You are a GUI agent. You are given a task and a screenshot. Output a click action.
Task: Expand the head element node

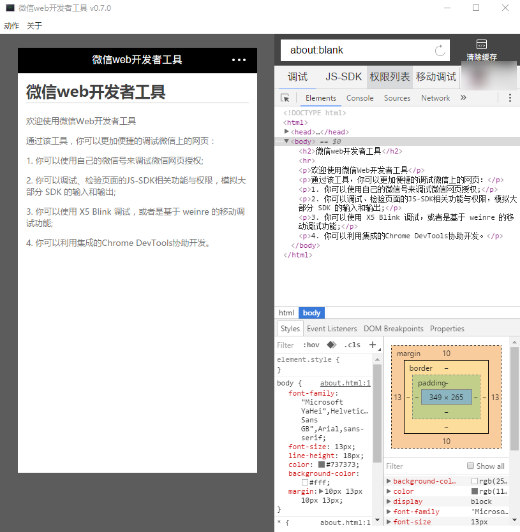tap(287, 131)
